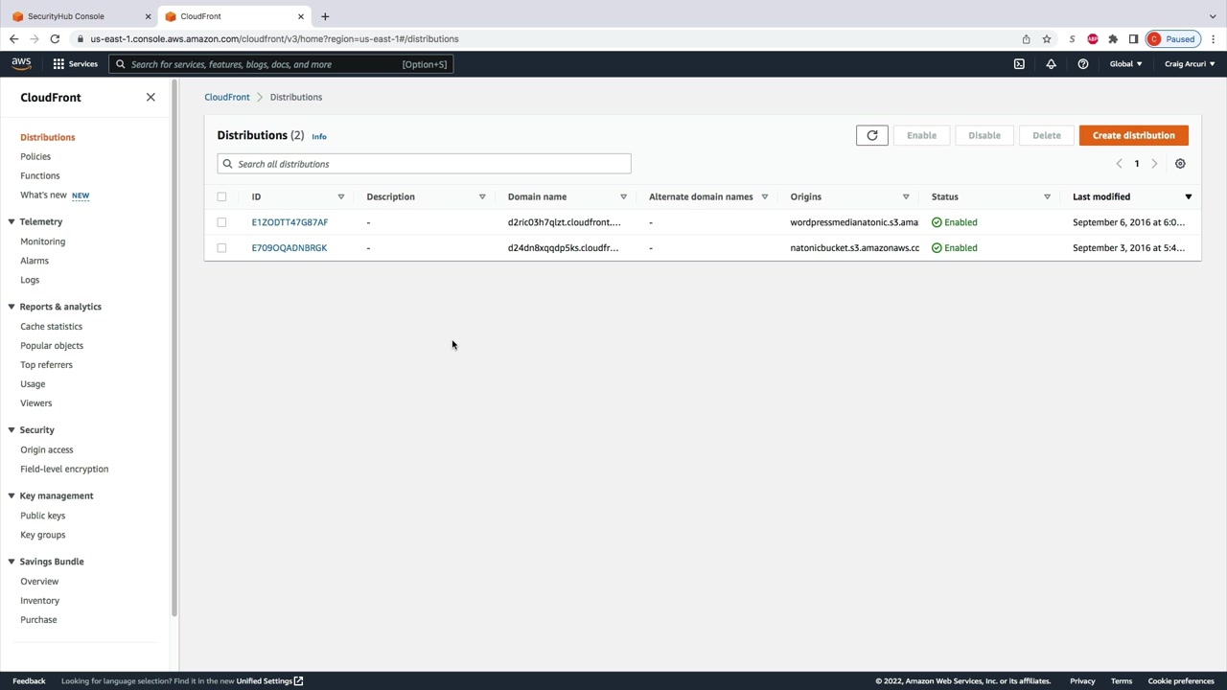1227x690 pixels.
Task: Open the AWS home logo
Action: (x=21, y=64)
